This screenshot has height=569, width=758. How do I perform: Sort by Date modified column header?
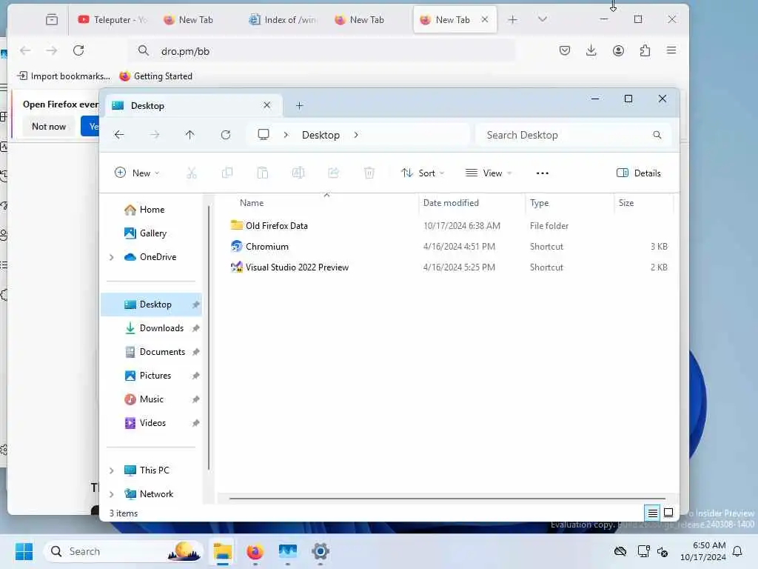[x=451, y=203]
